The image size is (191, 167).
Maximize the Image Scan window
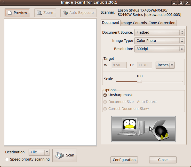(181, 3)
